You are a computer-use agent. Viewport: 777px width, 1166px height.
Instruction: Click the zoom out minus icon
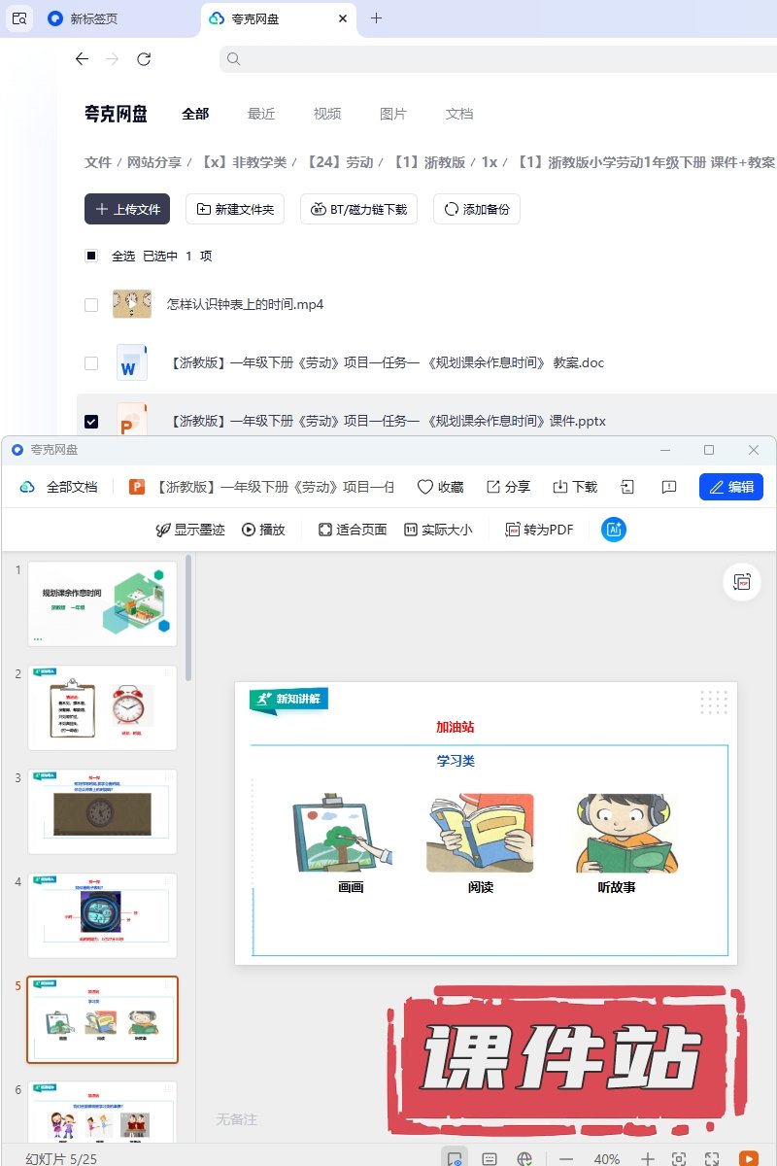[566, 1158]
